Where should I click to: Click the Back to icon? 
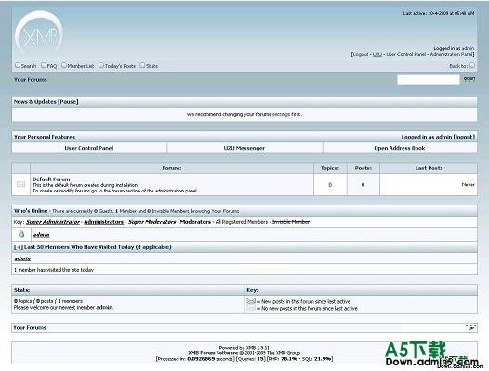pos(472,65)
